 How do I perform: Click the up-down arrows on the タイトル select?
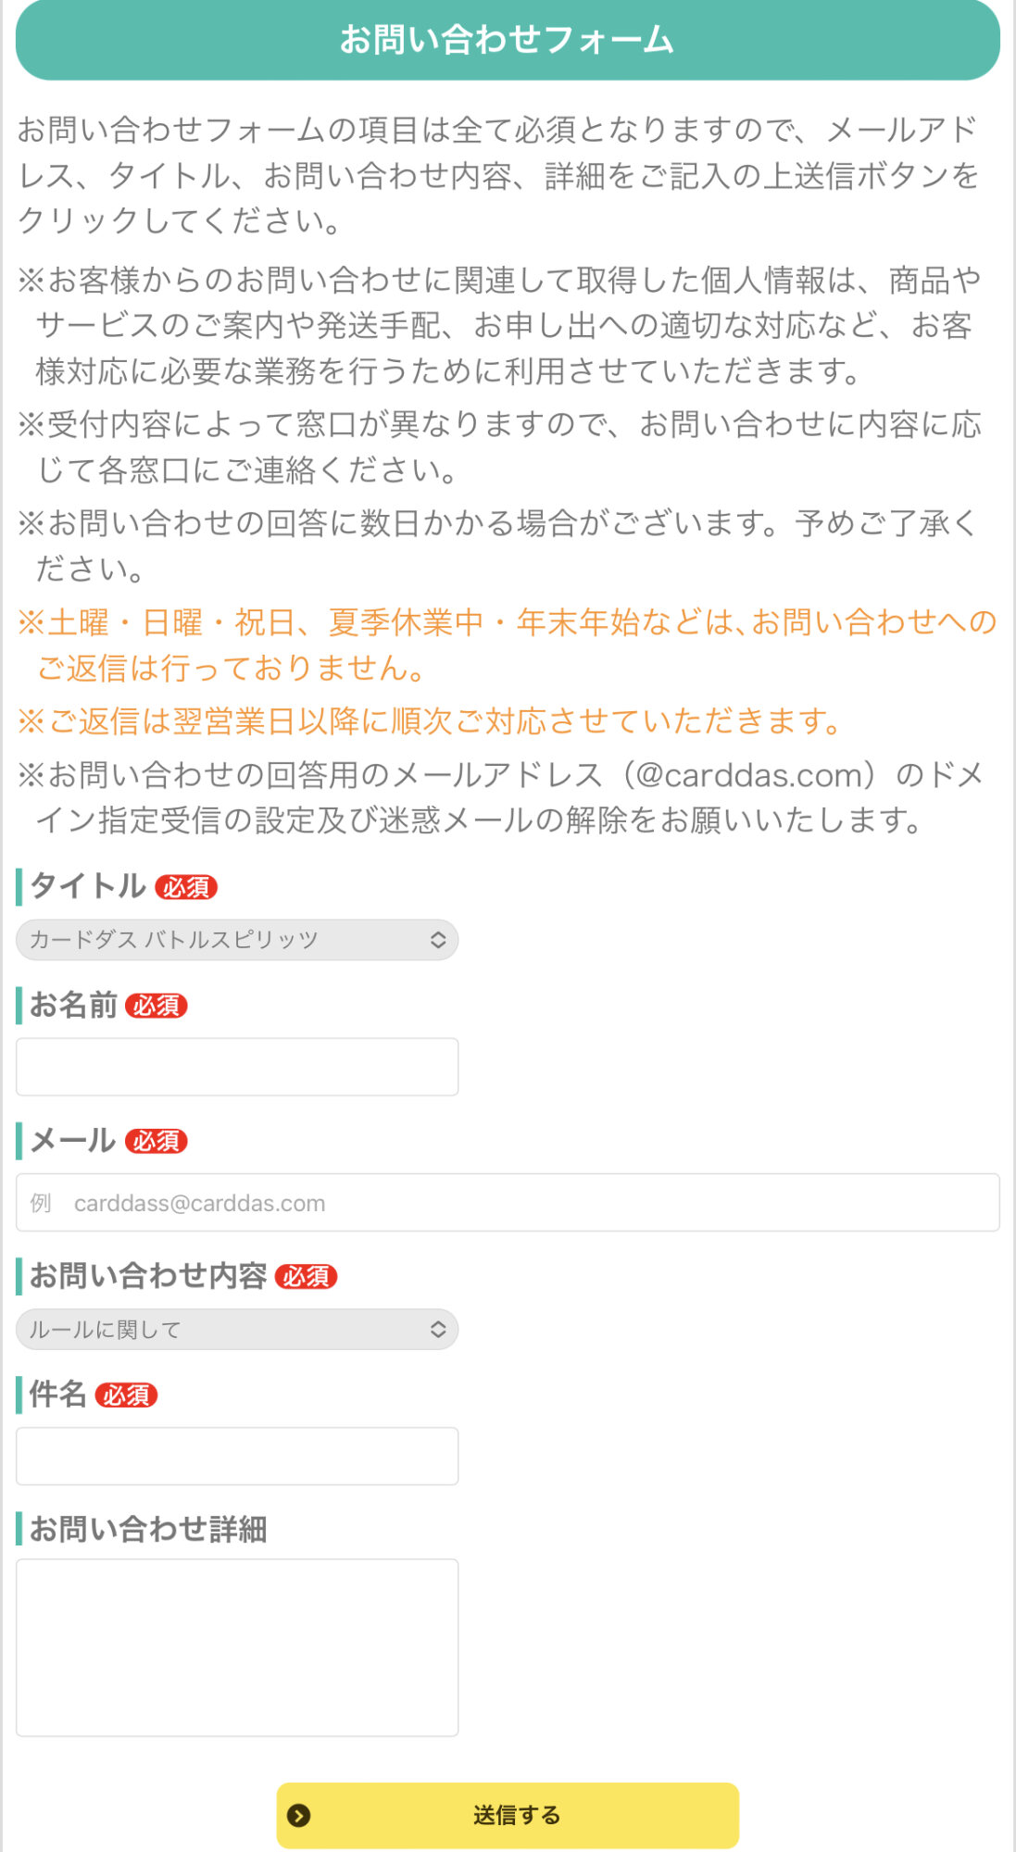(x=438, y=940)
